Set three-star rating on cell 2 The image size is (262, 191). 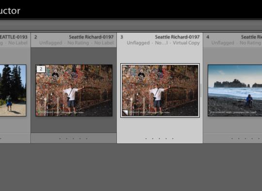coord(73,139)
